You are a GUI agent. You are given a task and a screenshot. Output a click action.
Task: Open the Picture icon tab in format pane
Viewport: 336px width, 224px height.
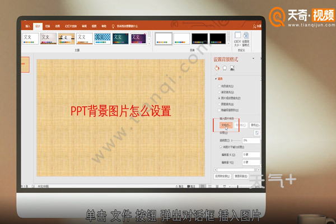tap(232, 68)
